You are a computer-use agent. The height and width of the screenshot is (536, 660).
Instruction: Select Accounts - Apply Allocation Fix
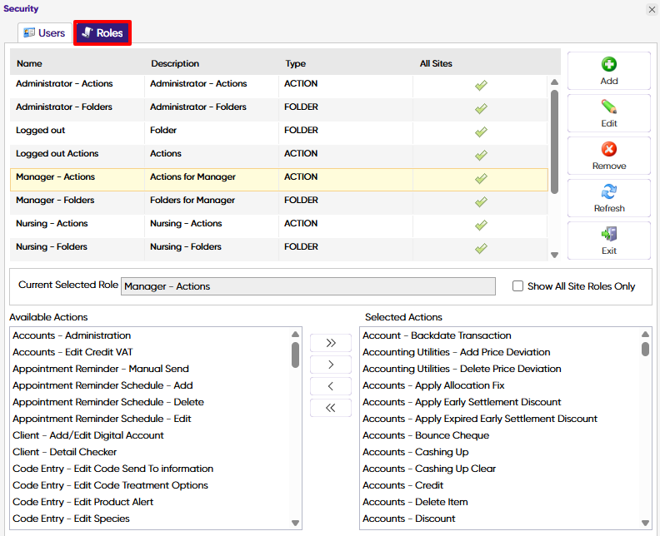(x=433, y=385)
